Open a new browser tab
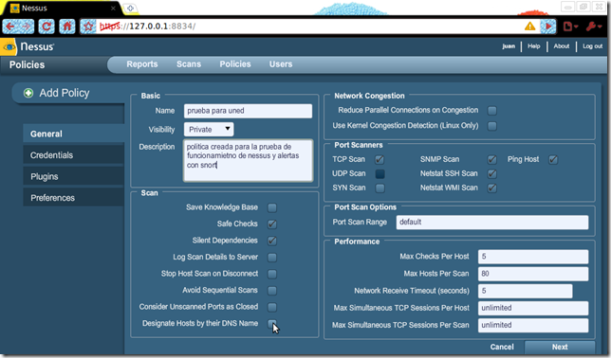Screen dimensions: 611x358 (x=130, y=9)
